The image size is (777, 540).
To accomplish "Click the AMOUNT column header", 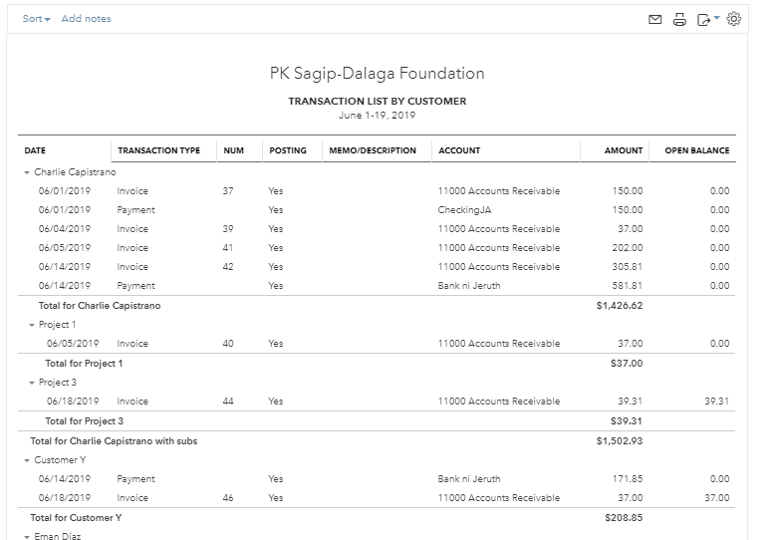I will click(624, 150).
